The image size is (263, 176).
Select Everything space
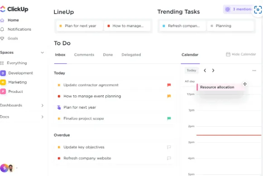[17, 63]
